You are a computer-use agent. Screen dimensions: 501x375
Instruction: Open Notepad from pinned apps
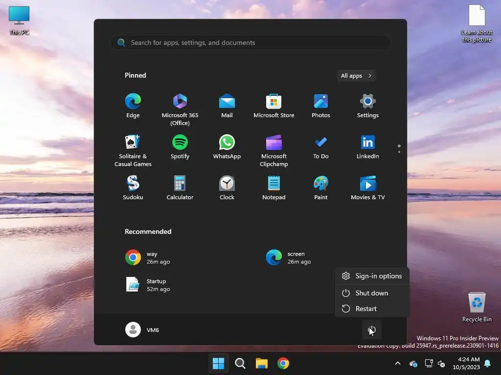(x=274, y=188)
